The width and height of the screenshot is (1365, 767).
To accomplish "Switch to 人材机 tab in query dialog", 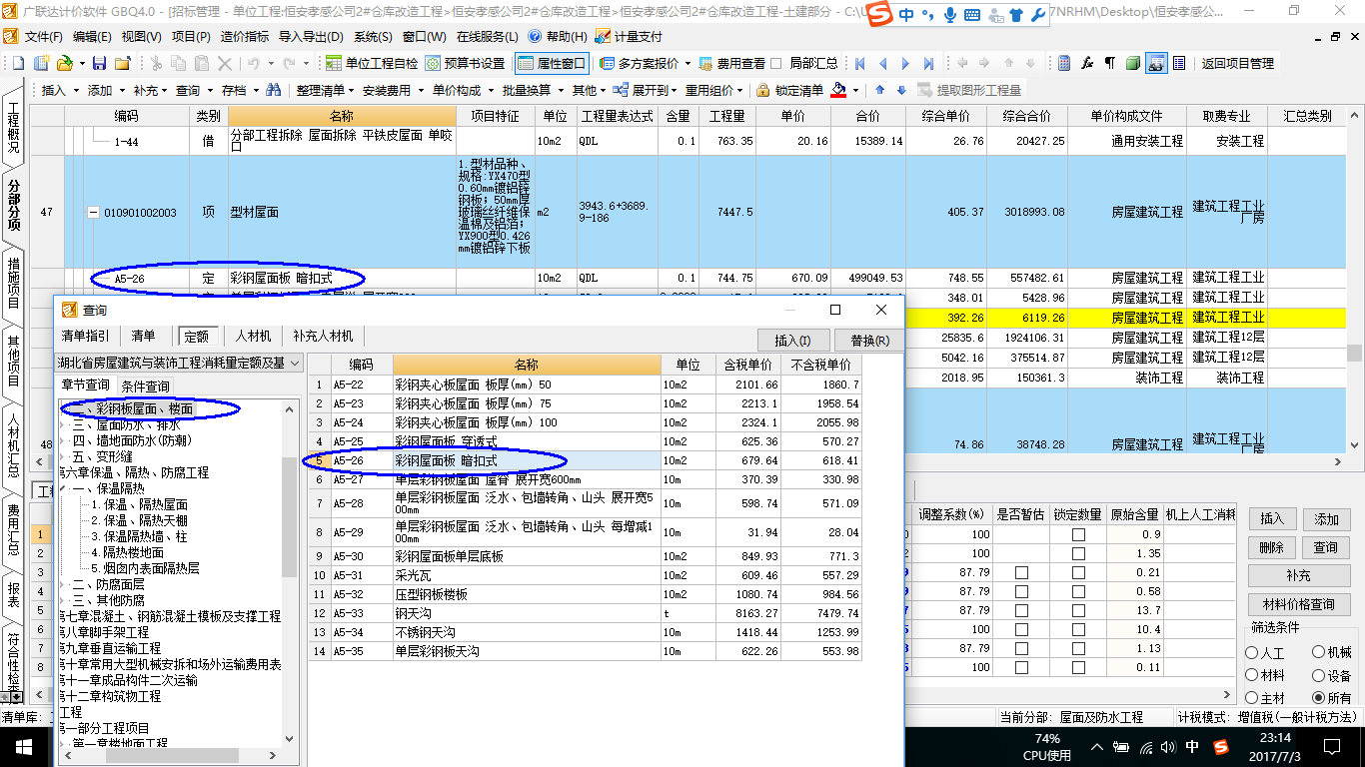I will pyautogui.click(x=254, y=337).
